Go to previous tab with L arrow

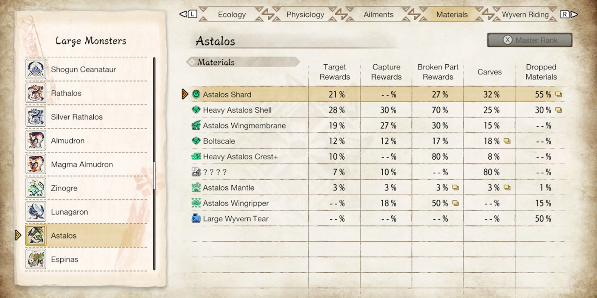coord(188,14)
